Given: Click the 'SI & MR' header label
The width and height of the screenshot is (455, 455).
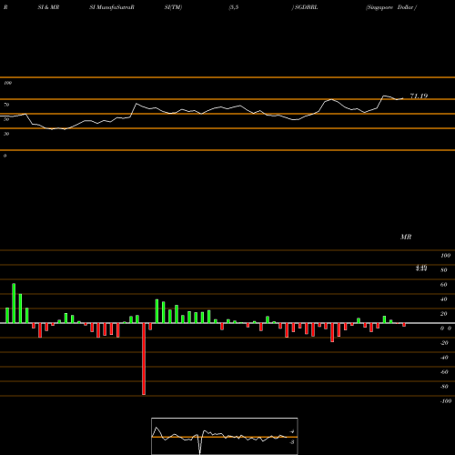Looking at the screenshot, I should pos(48,7).
